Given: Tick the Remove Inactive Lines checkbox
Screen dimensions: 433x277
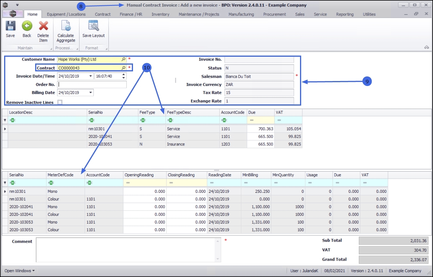Looking at the screenshot, I should click(60, 102).
